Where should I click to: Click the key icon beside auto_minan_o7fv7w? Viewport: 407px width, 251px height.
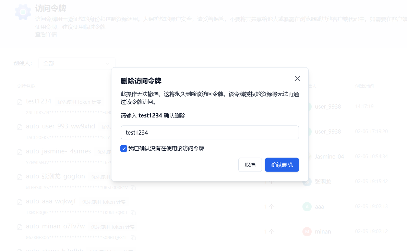click(x=20, y=227)
